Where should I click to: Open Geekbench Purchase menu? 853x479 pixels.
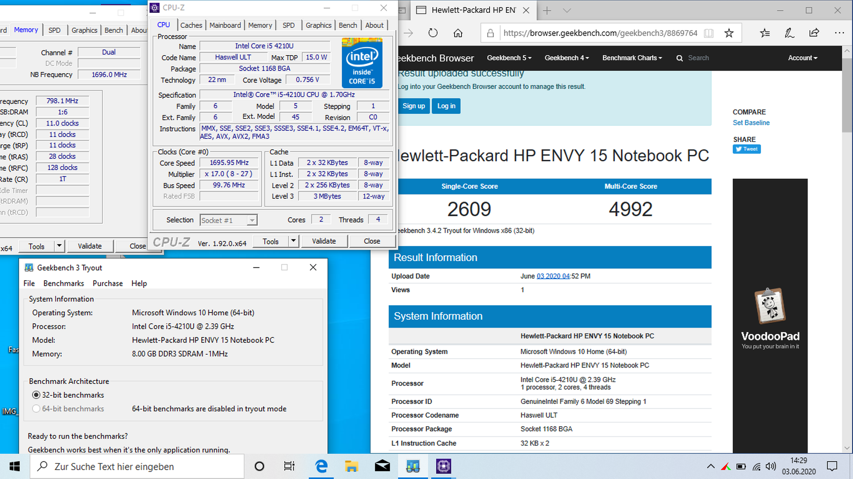pyautogui.click(x=108, y=283)
